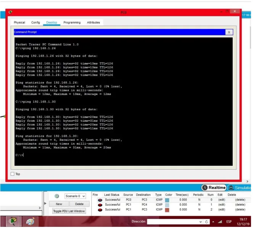Edit the PDU with Num 0
Image resolution: width=253 pixels, height=228 pixels.
tap(222, 200)
